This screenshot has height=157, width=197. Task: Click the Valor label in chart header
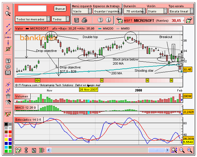[x=19, y=29]
